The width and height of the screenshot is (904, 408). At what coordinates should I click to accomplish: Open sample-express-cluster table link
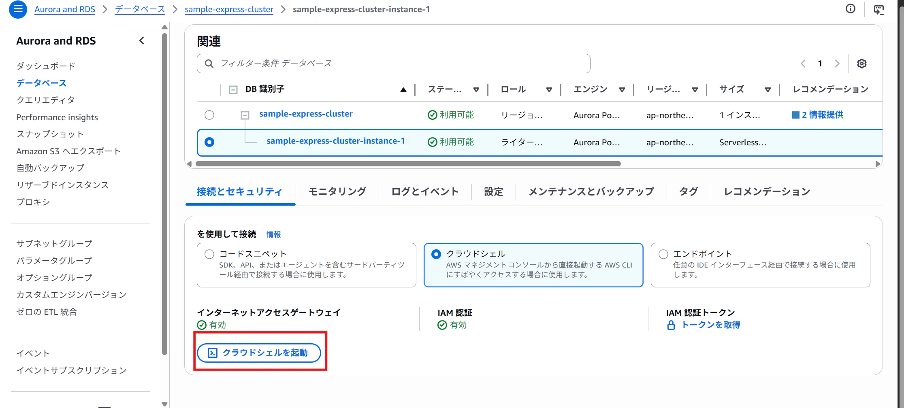(x=306, y=114)
